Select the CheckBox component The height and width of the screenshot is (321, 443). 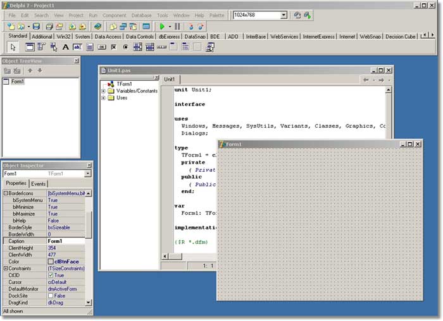(x=113, y=47)
